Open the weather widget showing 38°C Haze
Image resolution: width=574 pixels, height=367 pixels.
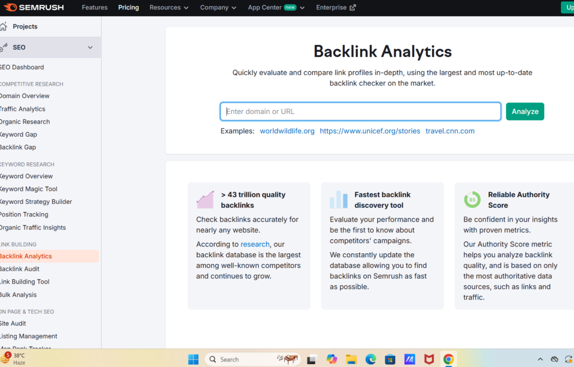pyautogui.click(x=13, y=359)
